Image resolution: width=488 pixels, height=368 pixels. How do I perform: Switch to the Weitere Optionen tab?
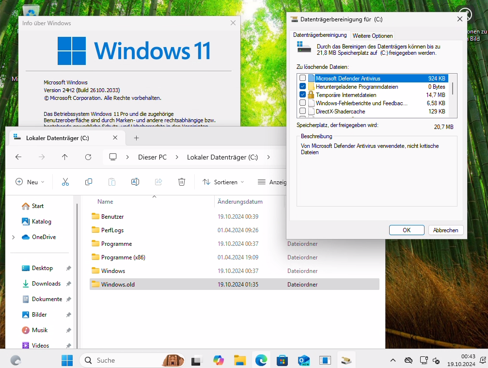tap(373, 36)
